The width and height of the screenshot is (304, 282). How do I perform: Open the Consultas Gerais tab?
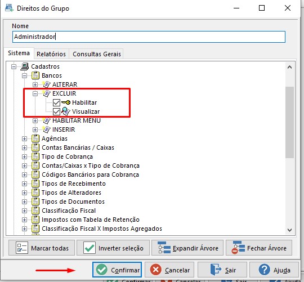click(x=97, y=54)
